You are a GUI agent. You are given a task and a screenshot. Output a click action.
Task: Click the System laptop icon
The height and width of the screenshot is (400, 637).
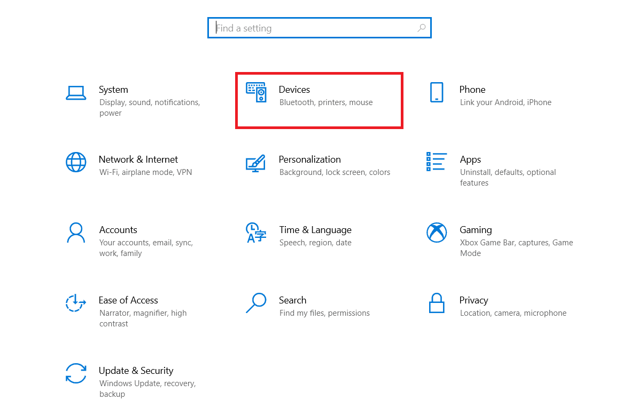click(76, 92)
